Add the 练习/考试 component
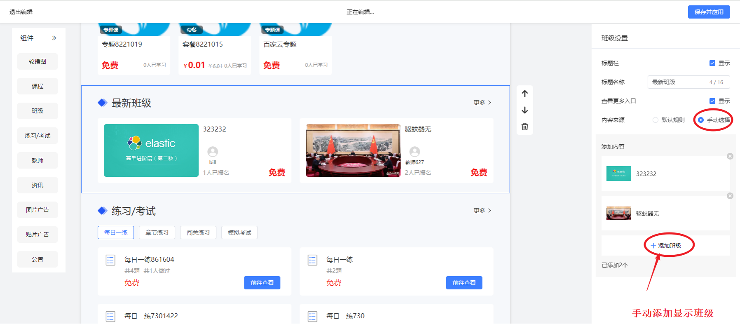The height and width of the screenshot is (324, 740). [x=37, y=136]
